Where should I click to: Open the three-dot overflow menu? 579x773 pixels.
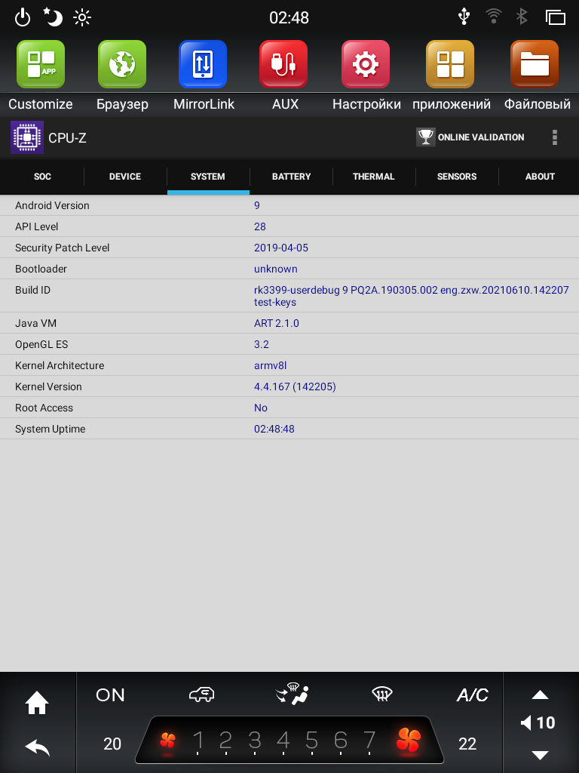point(555,137)
